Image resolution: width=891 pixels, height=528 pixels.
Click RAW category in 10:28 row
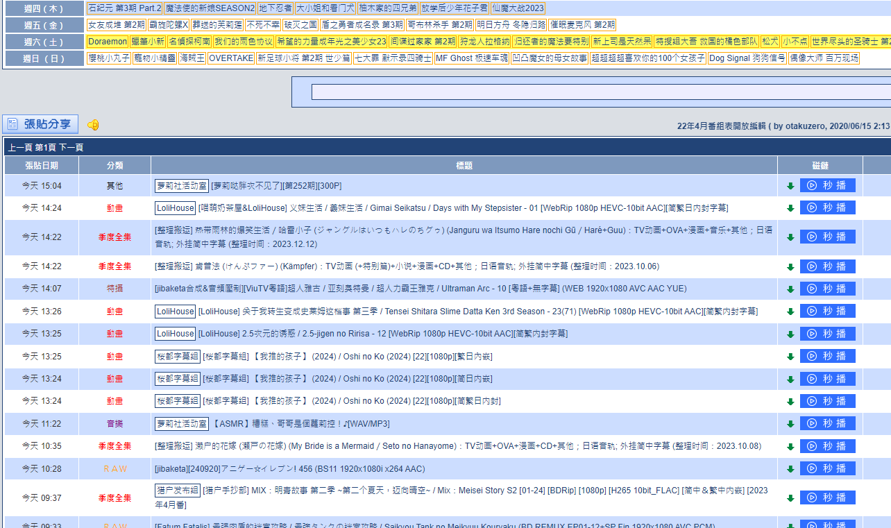115,469
